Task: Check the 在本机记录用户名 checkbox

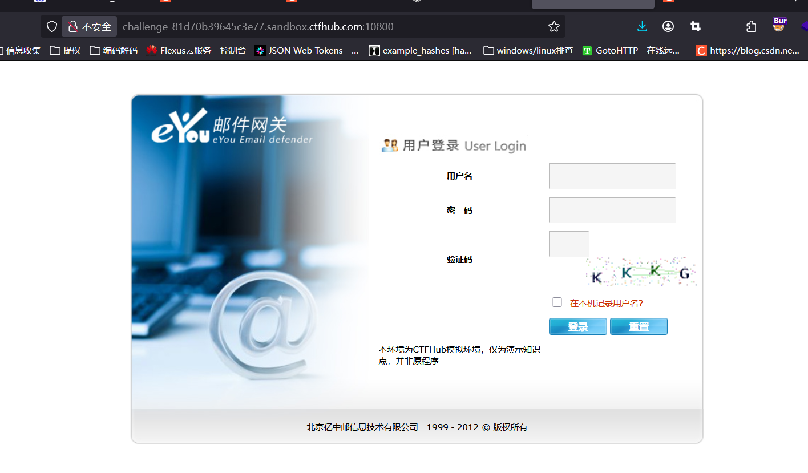Action: 557,302
